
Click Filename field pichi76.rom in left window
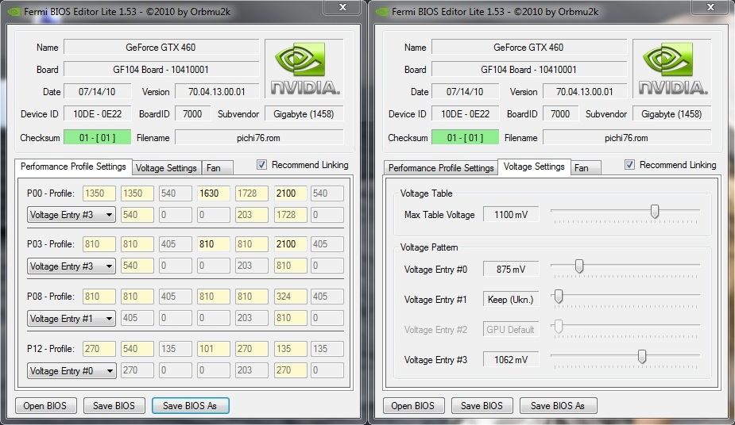click(259, 137)
